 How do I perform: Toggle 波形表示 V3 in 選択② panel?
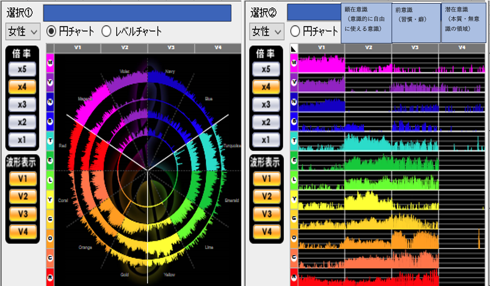[x=266, y=214]
